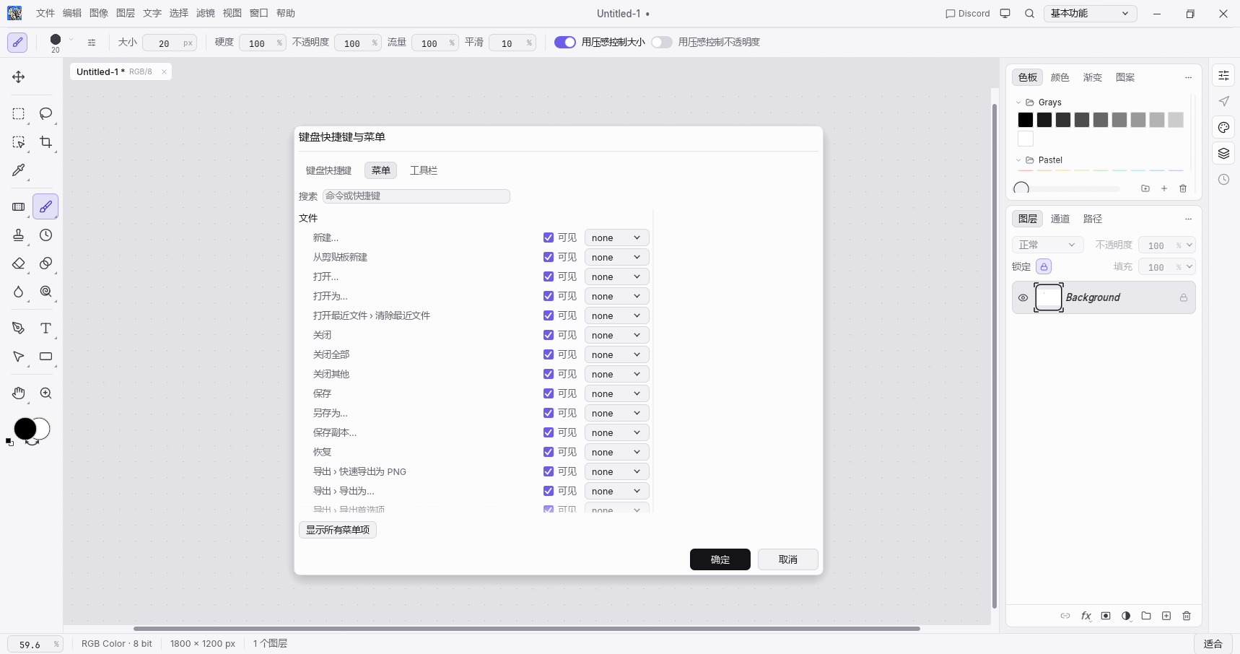Turn off the 用压感控制大小 toggle
The image size is (1240, 654).
point(565,42)
